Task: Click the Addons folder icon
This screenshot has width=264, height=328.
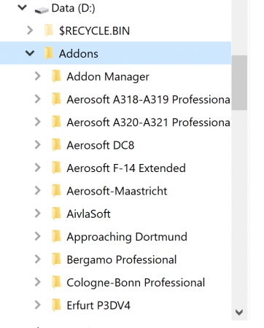Action: pyautogui.click(x=49, y=53)
